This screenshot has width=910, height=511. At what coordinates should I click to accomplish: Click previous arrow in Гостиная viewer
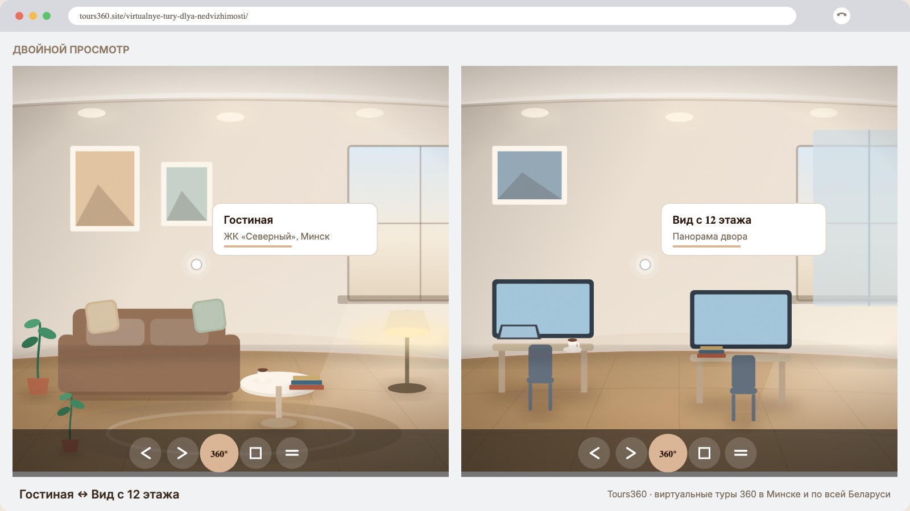tap(146, 453)
